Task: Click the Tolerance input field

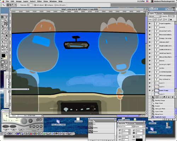Action: (30, 5)
